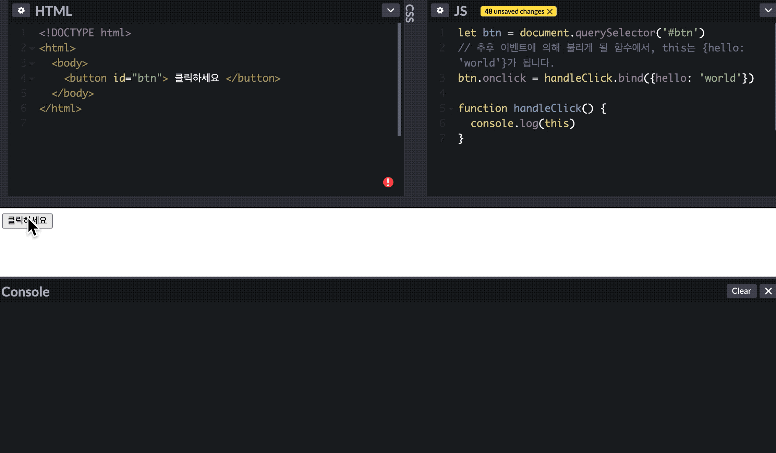The width and height of the screenshot is (776, 453).
Task: Expand the HTML panel dropdown chevron
Action: coord(390,11)
